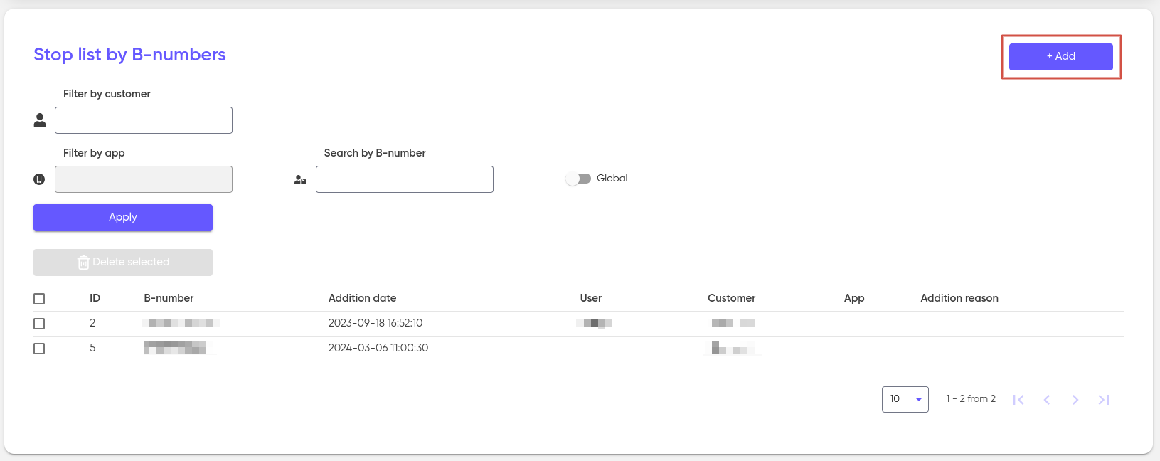Open the rows per page dropdown
Screen dimensions: 1160x461
click(x=905, y=399)
